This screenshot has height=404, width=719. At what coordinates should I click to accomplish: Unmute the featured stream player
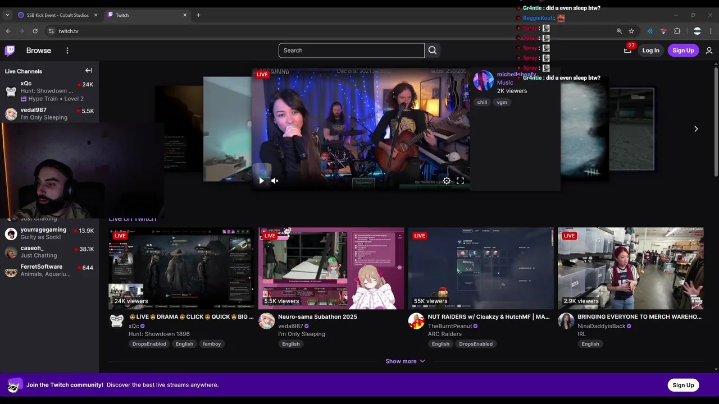click(x=275, y=181)
